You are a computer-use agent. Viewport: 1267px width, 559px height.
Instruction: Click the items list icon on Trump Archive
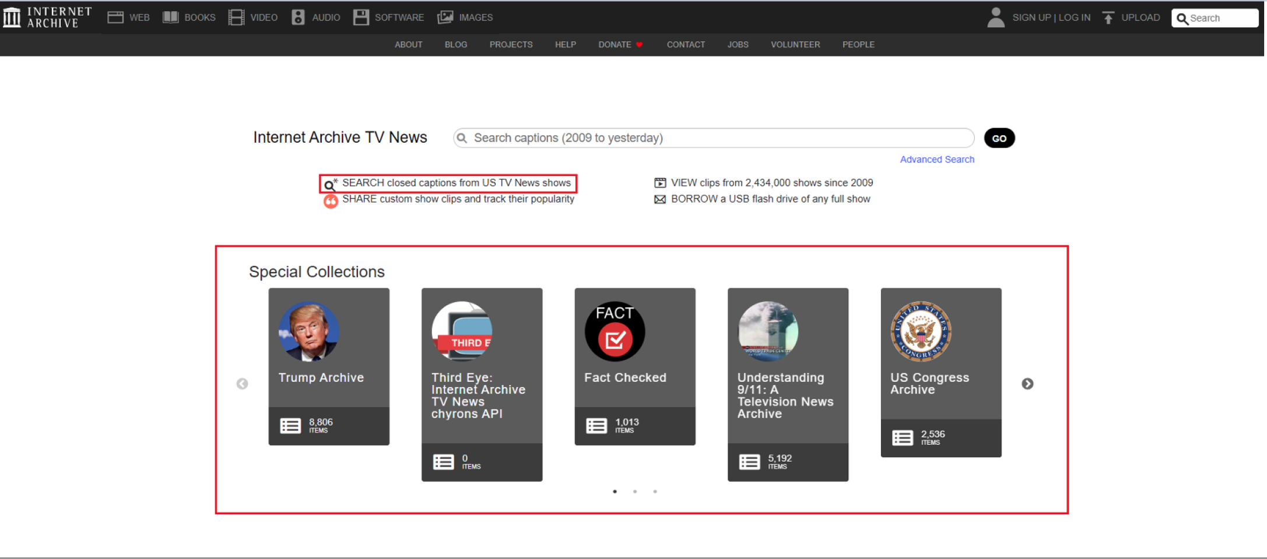click(x=290, y=426)
